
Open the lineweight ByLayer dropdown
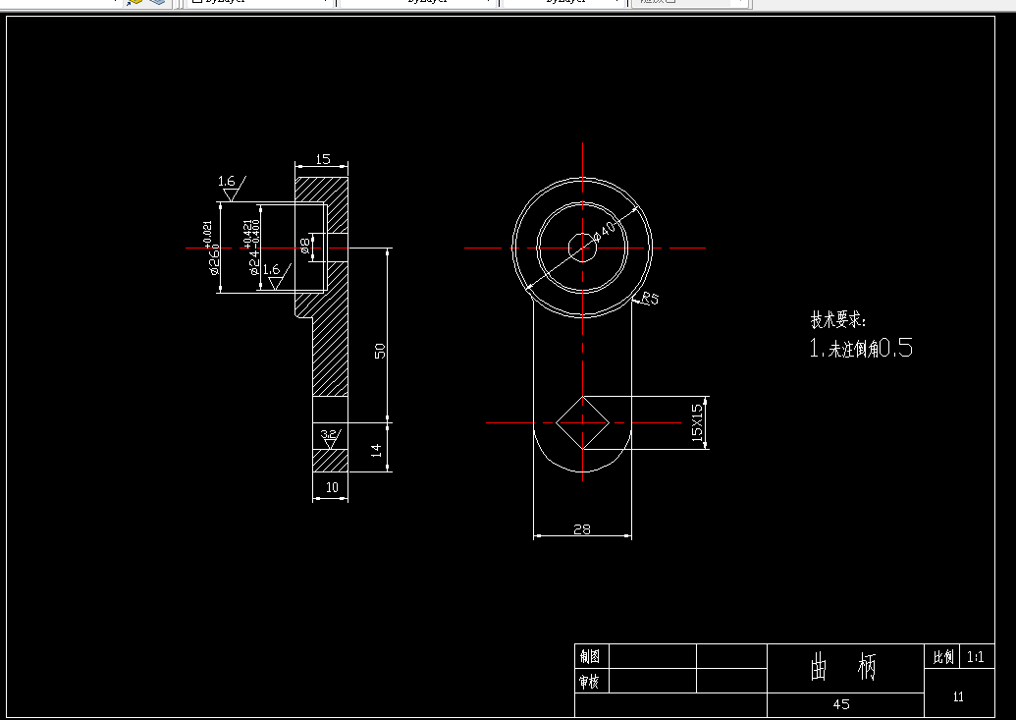pyautogui.click(x=563, y=2)
